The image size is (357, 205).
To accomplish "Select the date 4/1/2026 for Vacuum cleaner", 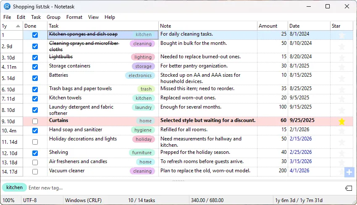I will [x=299, y=171].
